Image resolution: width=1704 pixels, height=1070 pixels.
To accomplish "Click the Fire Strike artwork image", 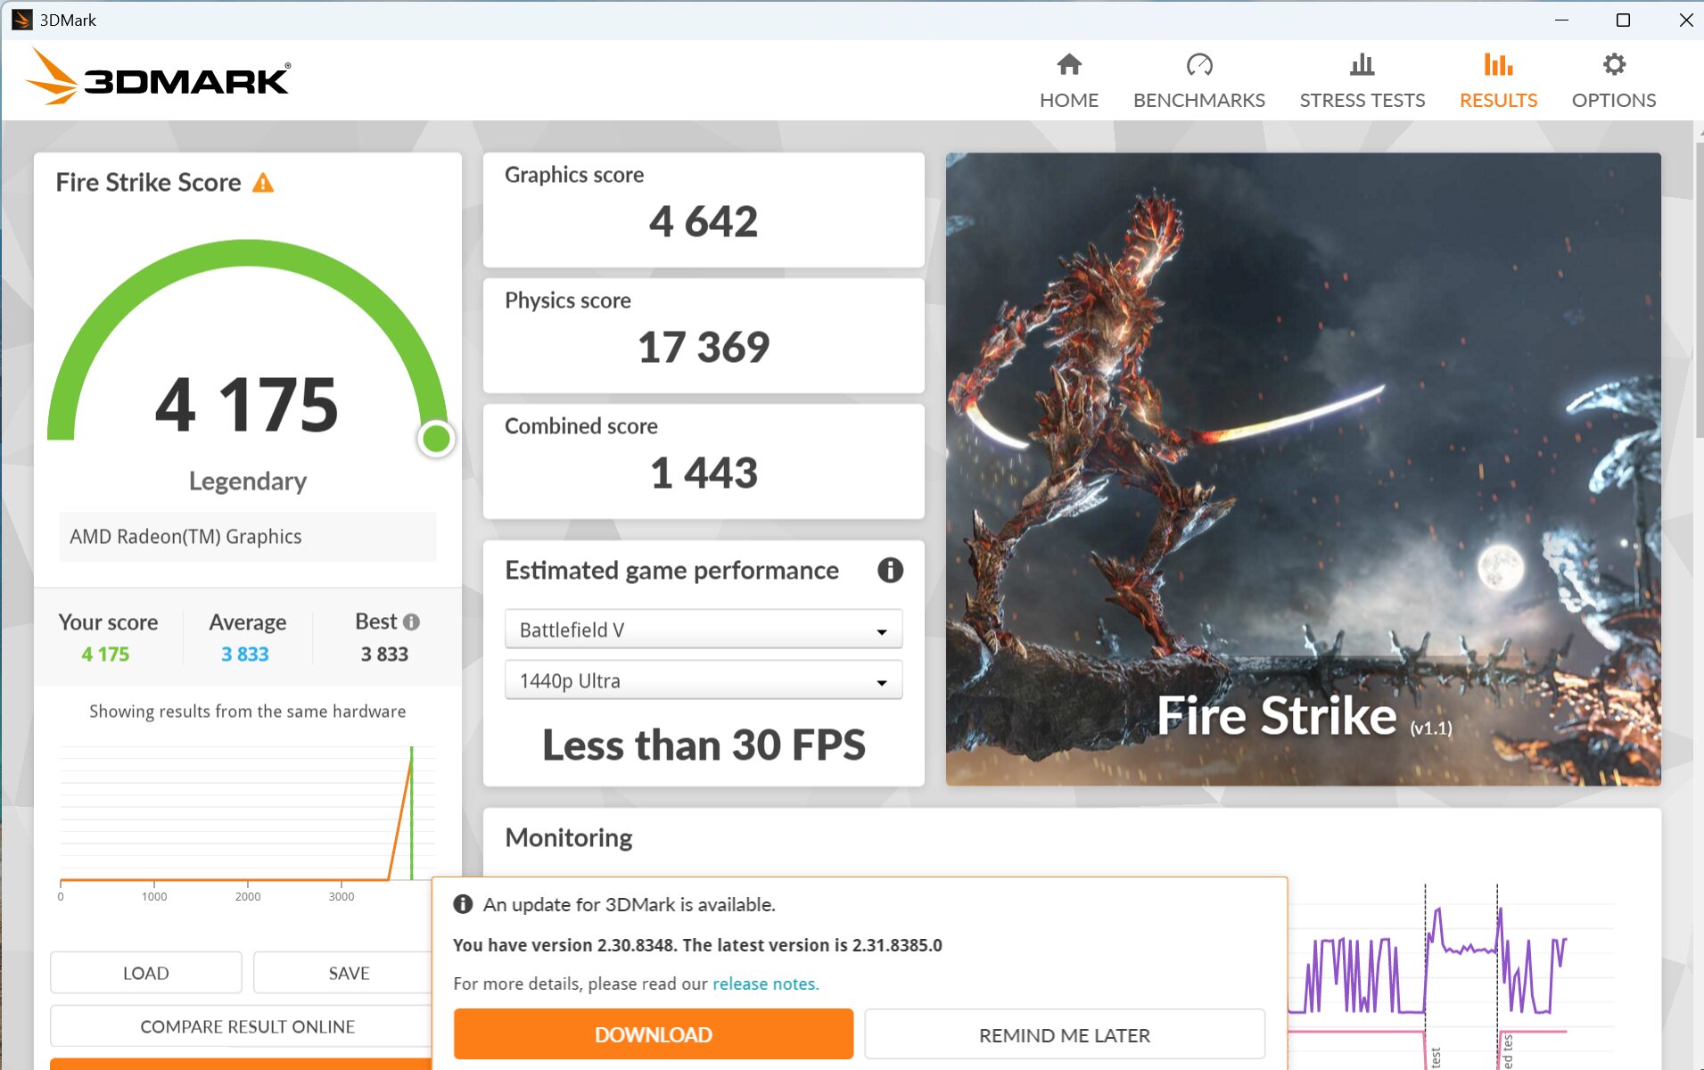I will [1303, 469].
